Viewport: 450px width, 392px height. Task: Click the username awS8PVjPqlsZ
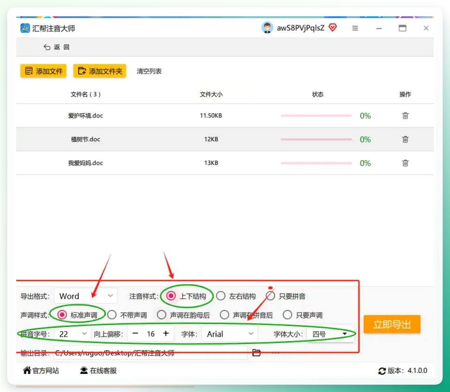click(301, 28)
